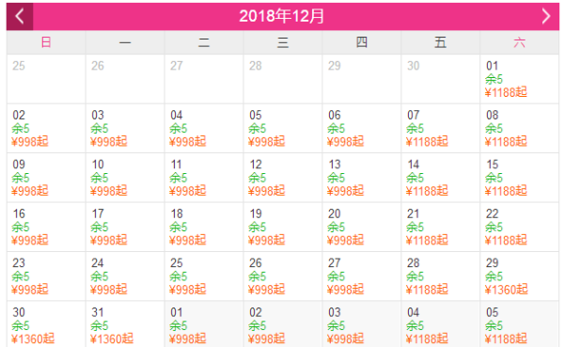This screenshot has width=564, height=347.
Task: Click the 2018年12月 month title
Action: 282,17
